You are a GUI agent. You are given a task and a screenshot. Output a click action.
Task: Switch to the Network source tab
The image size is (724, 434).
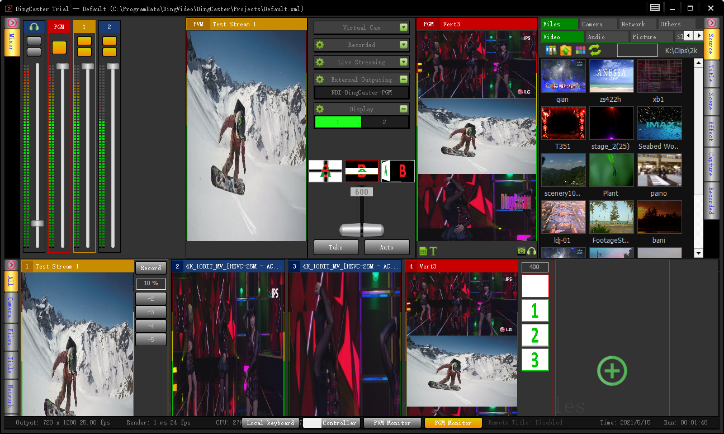click(637, 24)
